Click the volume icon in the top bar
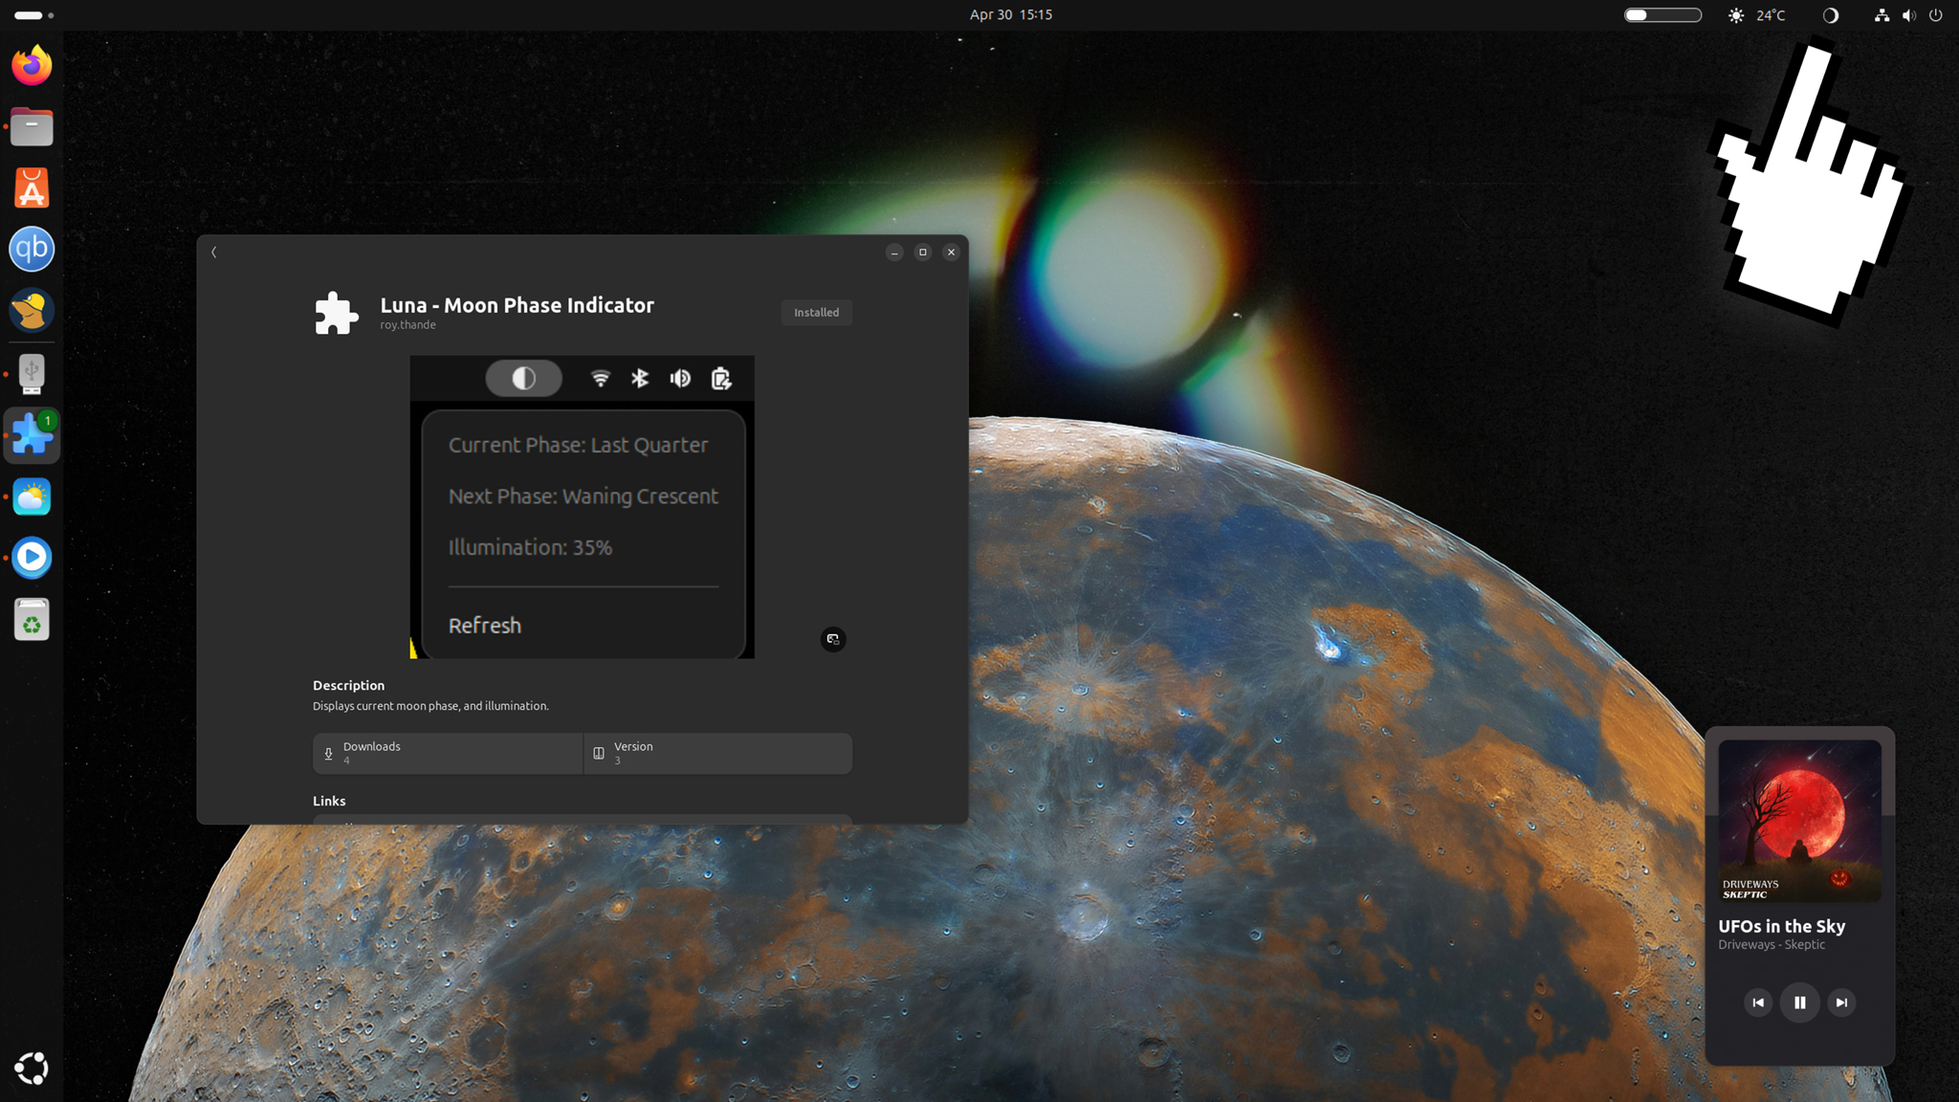This screenshot has width=1959, height=1102. 1908,14
